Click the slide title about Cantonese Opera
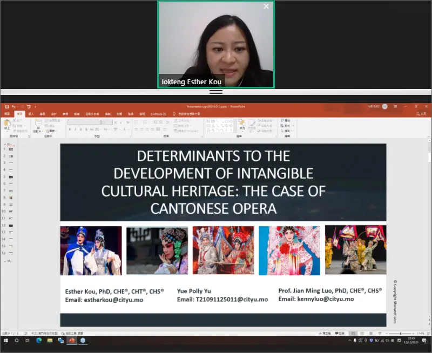This screenshot has width=432, height=353. [213, 181]
